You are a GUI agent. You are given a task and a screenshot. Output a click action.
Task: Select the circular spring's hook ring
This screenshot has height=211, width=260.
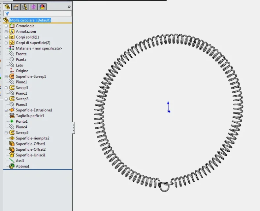click(x=165, y=187)
